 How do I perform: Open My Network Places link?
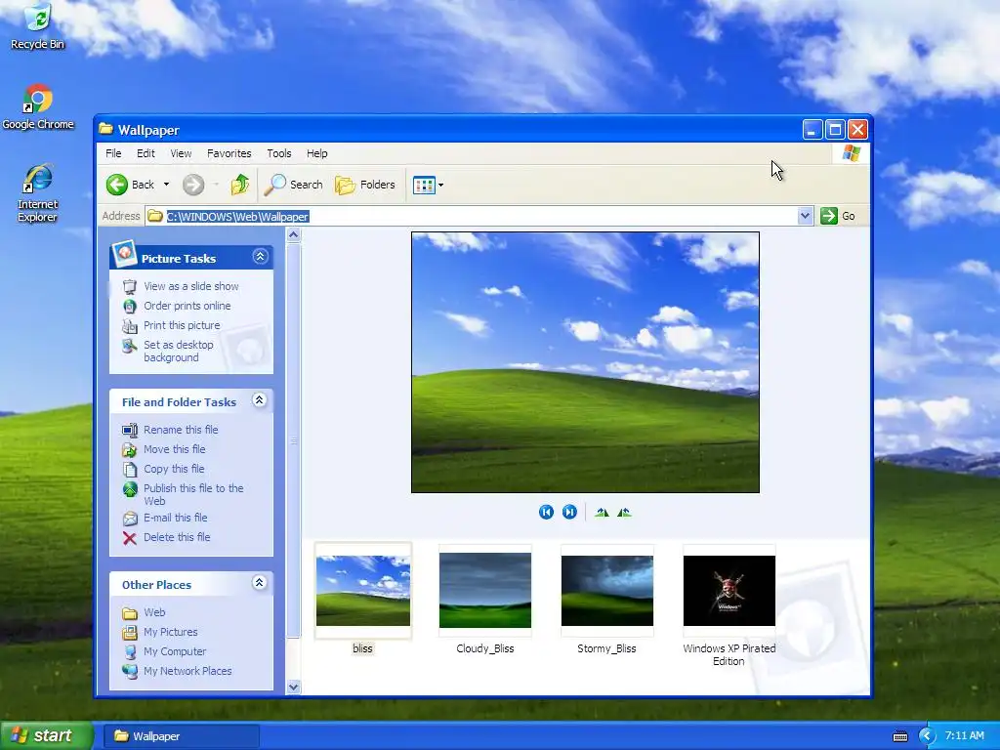[187, 671]
